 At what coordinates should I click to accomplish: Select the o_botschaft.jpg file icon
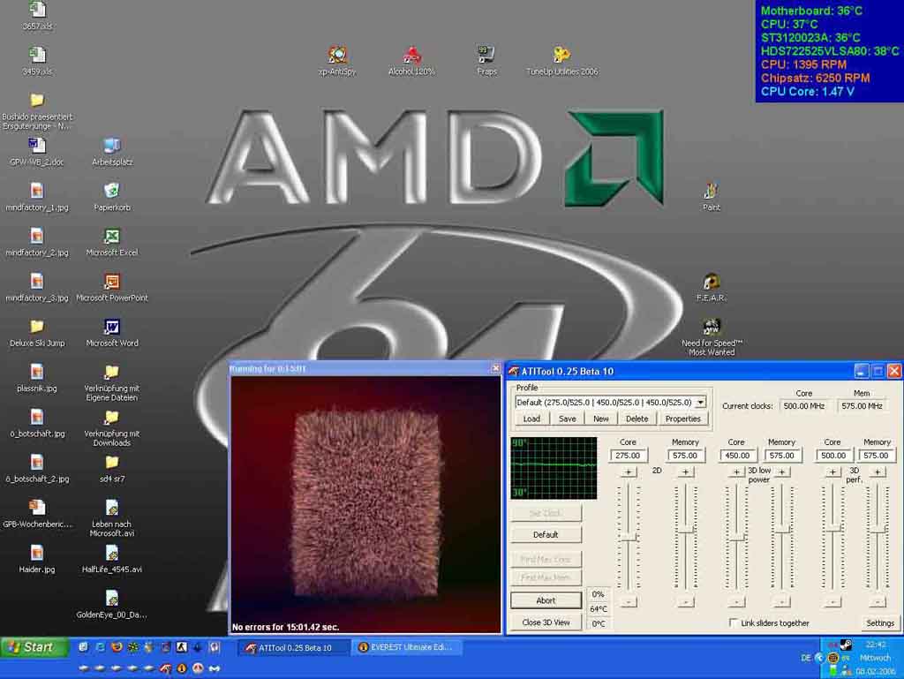37,418
